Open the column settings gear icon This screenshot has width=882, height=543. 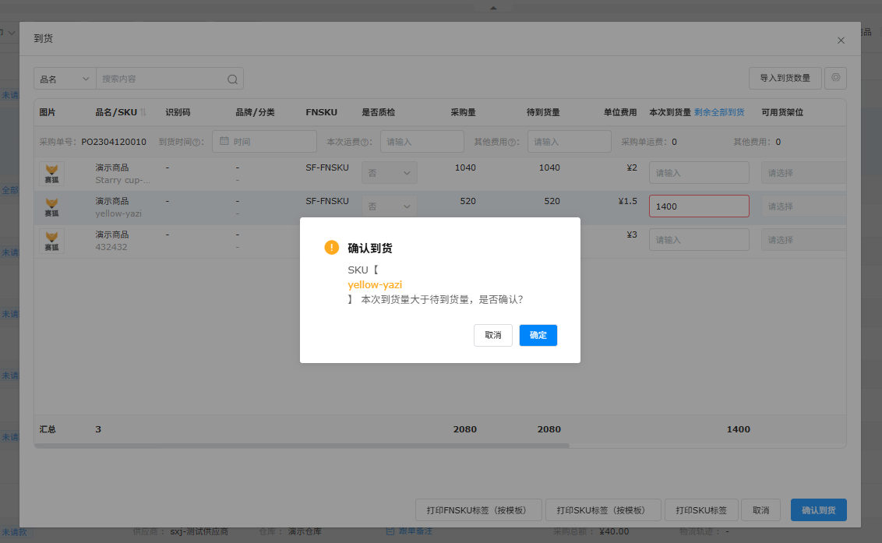tap(835, 78)
